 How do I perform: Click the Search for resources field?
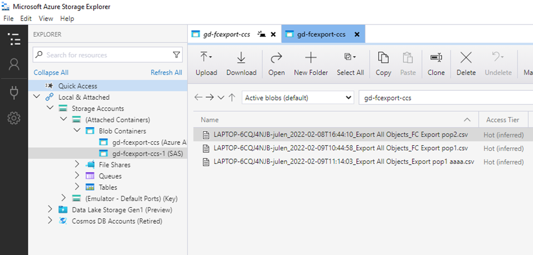click(108, 55)
